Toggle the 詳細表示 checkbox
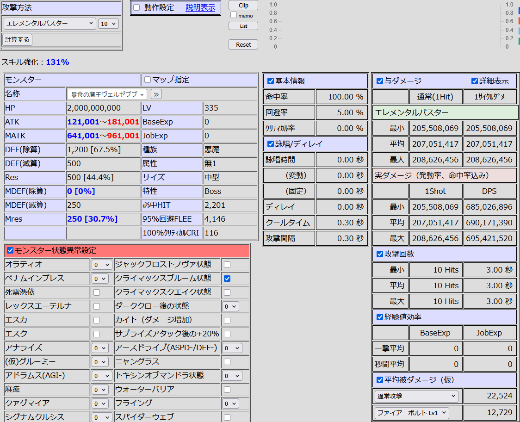520x422 pixels. pos(474,81)
